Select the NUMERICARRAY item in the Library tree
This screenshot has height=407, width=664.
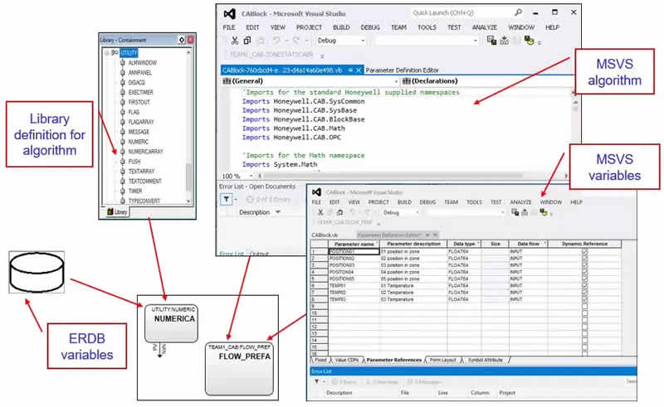click(x=145, y=152)
